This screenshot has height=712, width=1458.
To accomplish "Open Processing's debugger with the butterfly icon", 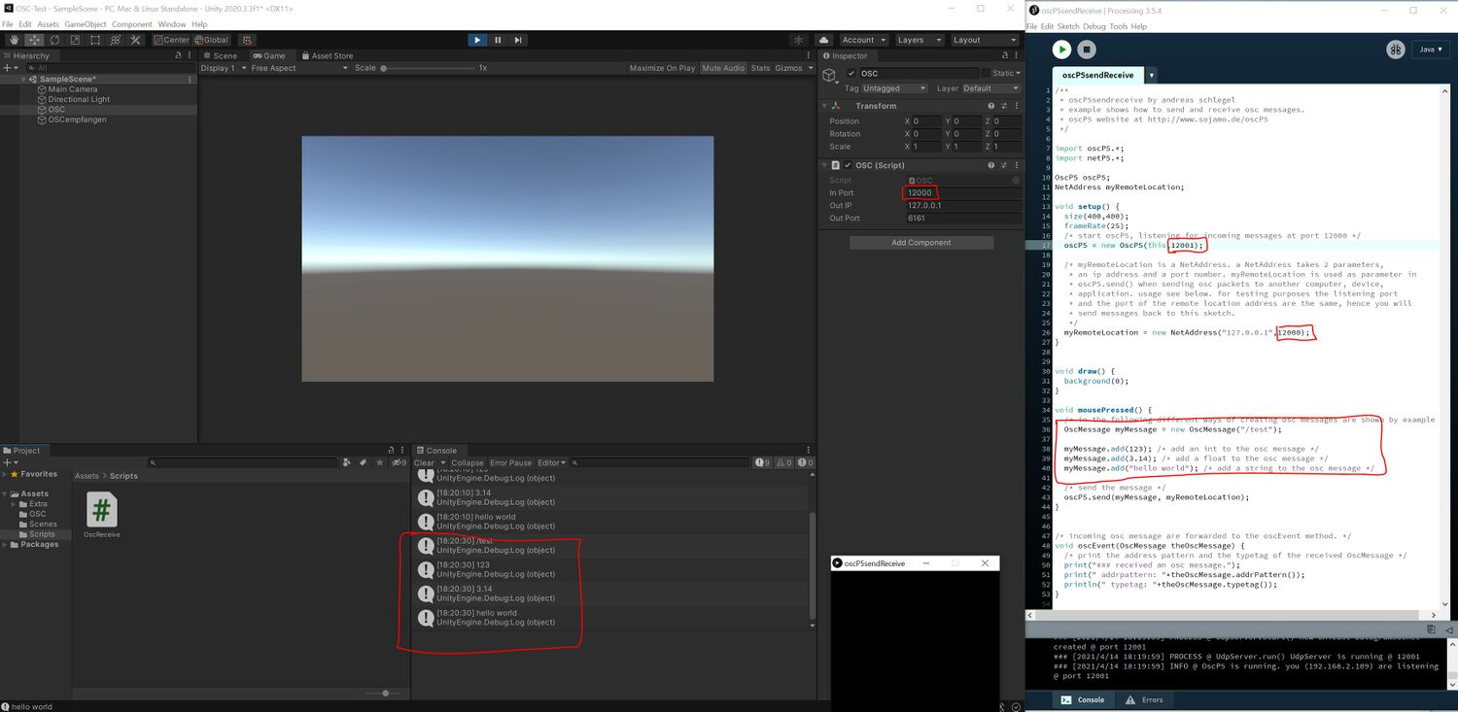I will click(x=1396, y=50).
